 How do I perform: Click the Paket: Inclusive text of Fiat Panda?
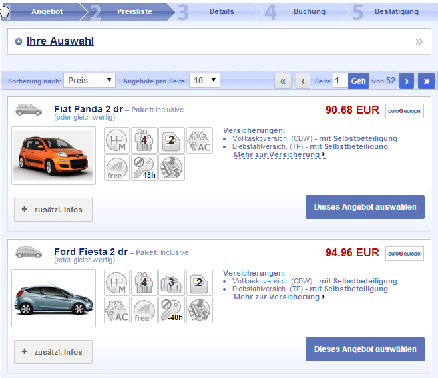tap(158, 110)
